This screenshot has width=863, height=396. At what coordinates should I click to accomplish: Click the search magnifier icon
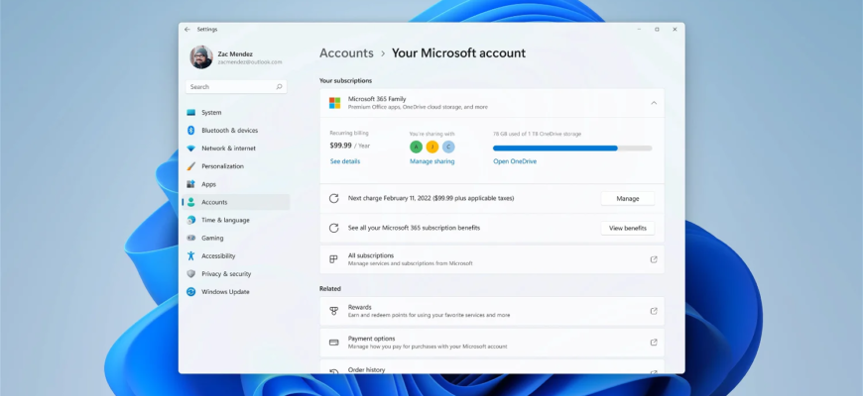point(280,87)
